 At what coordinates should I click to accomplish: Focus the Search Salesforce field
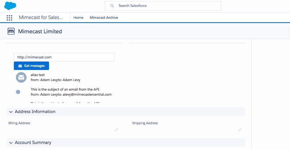163,6
